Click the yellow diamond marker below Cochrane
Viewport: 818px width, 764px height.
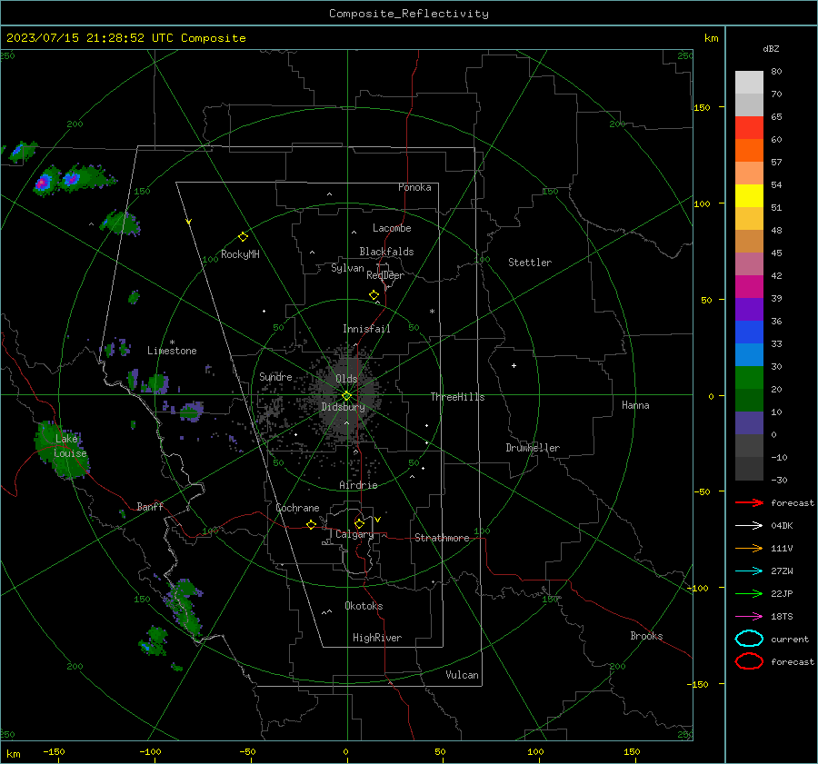(x=312, y=524)
